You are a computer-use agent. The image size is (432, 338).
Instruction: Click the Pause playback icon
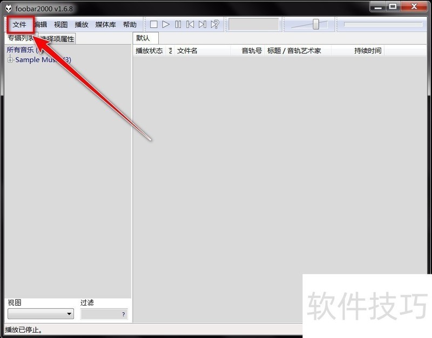click(x=178, y=24)
